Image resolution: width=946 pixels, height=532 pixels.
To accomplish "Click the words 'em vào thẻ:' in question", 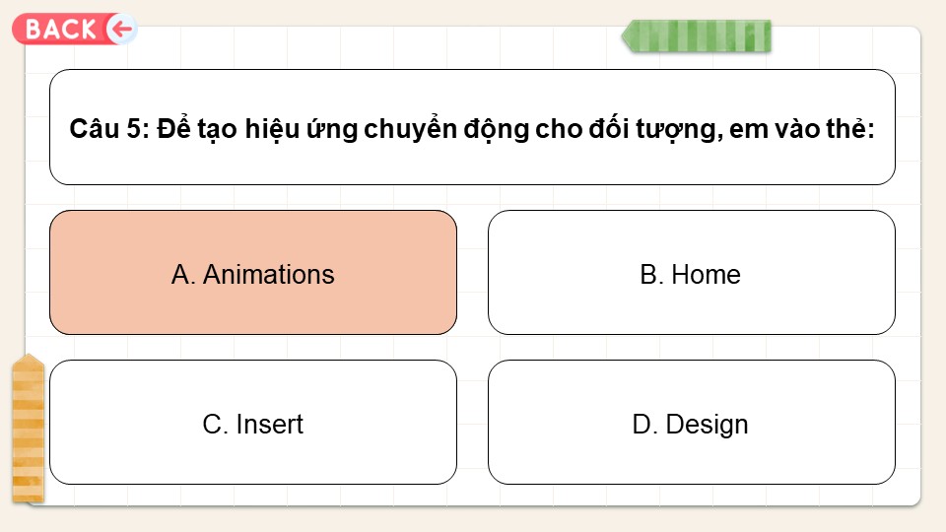I will [802, 128].
